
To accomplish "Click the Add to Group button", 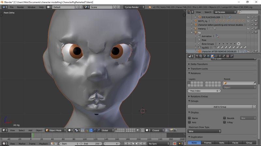I will 220,107.
